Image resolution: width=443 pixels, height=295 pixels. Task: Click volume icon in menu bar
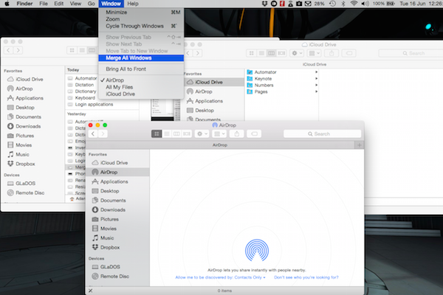365,4
